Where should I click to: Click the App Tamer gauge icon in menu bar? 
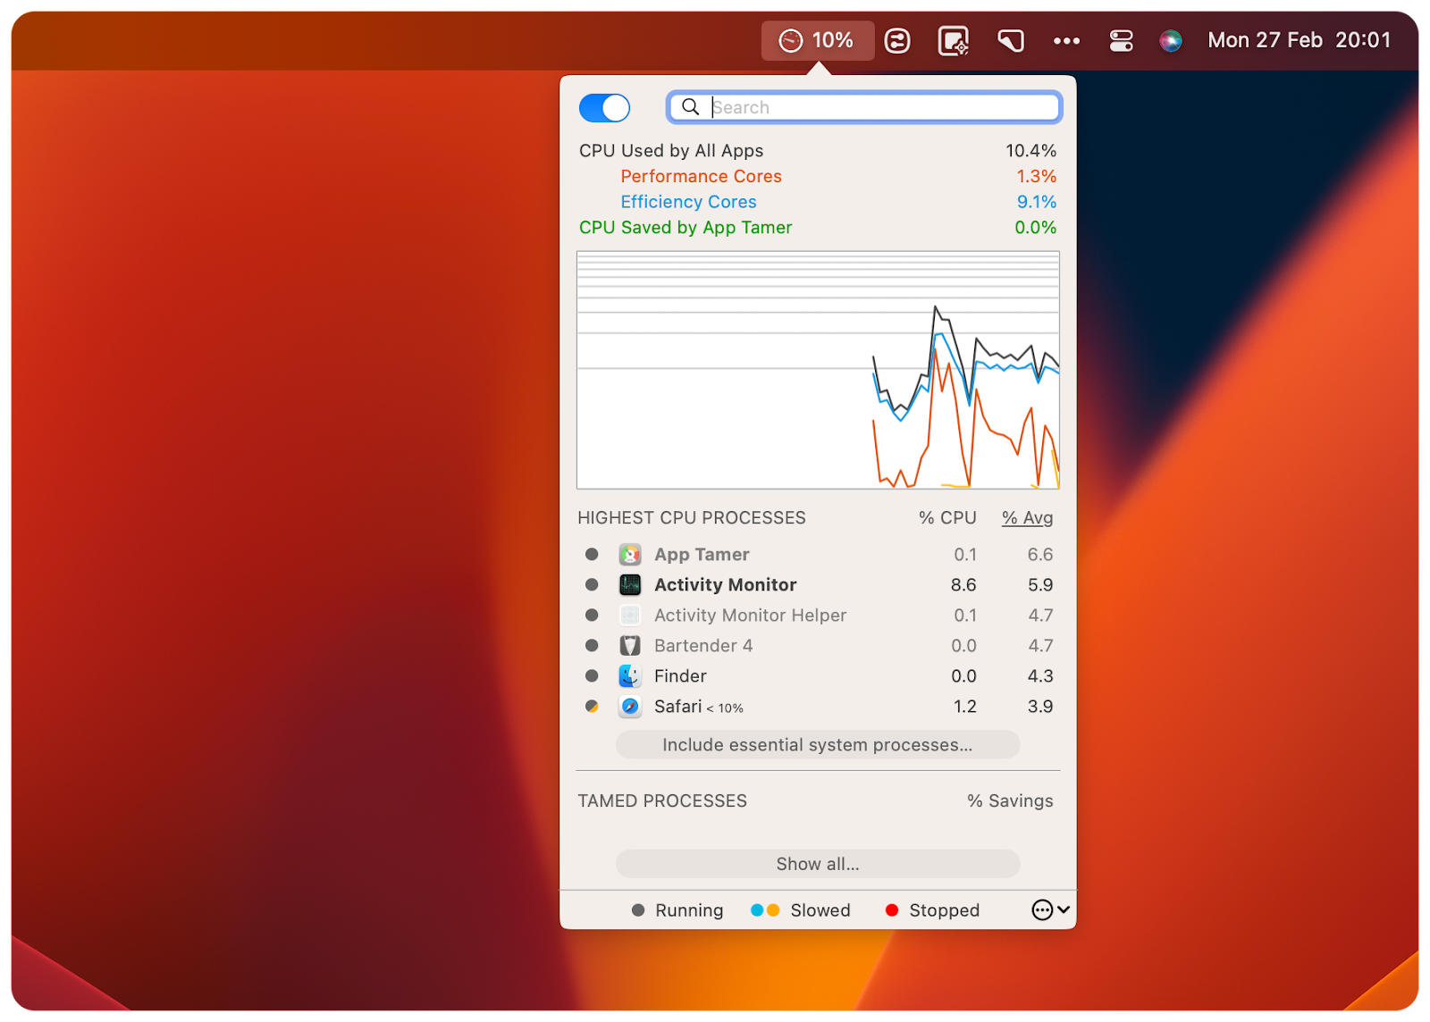pos(790,40)
